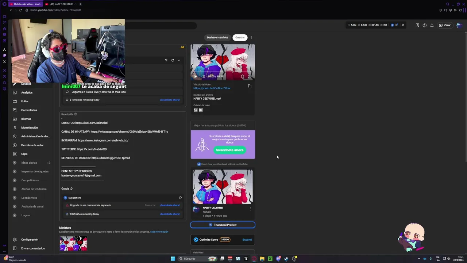Open File Explorer from taskbar

[x=262, y=259]
